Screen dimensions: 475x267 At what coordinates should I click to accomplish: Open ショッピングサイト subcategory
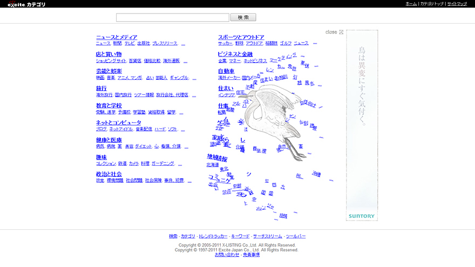(111, 61)
